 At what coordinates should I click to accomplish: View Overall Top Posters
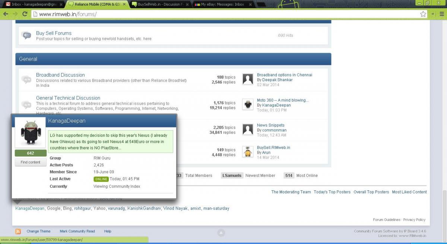click(x=371, y=192)
